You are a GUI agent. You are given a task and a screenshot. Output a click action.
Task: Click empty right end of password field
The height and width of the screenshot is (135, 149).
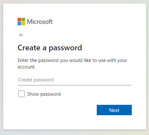point(119,80)
